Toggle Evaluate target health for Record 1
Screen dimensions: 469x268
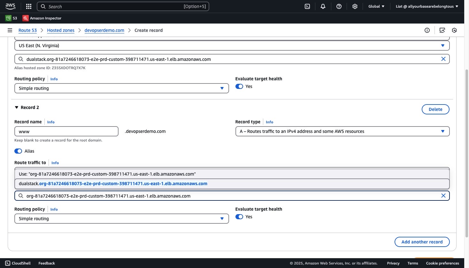pyautogui.click(x=239, y=86)
